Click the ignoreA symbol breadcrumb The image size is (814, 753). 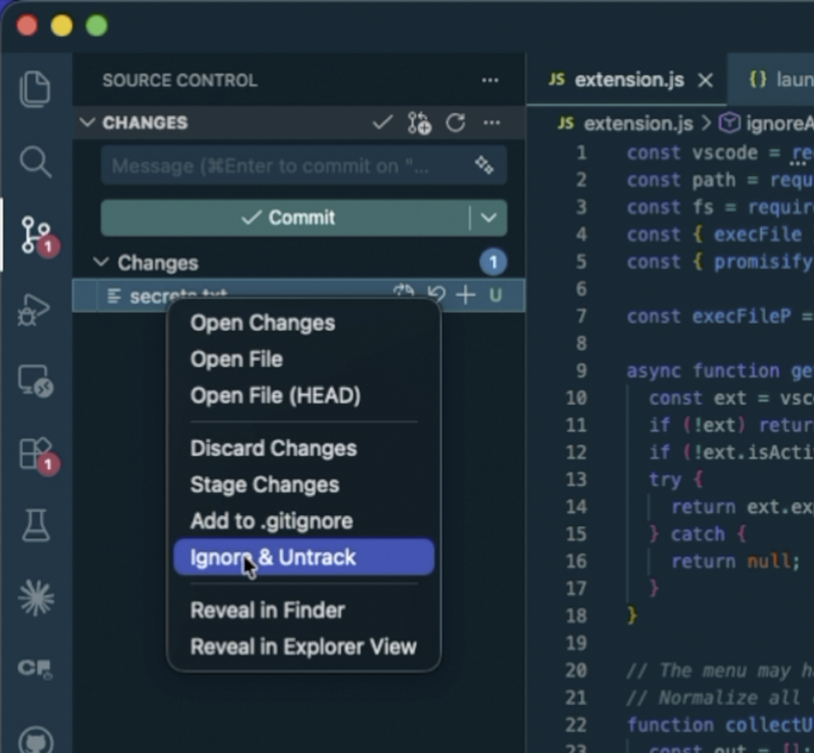pyautogui.click(x=766, y=124)
